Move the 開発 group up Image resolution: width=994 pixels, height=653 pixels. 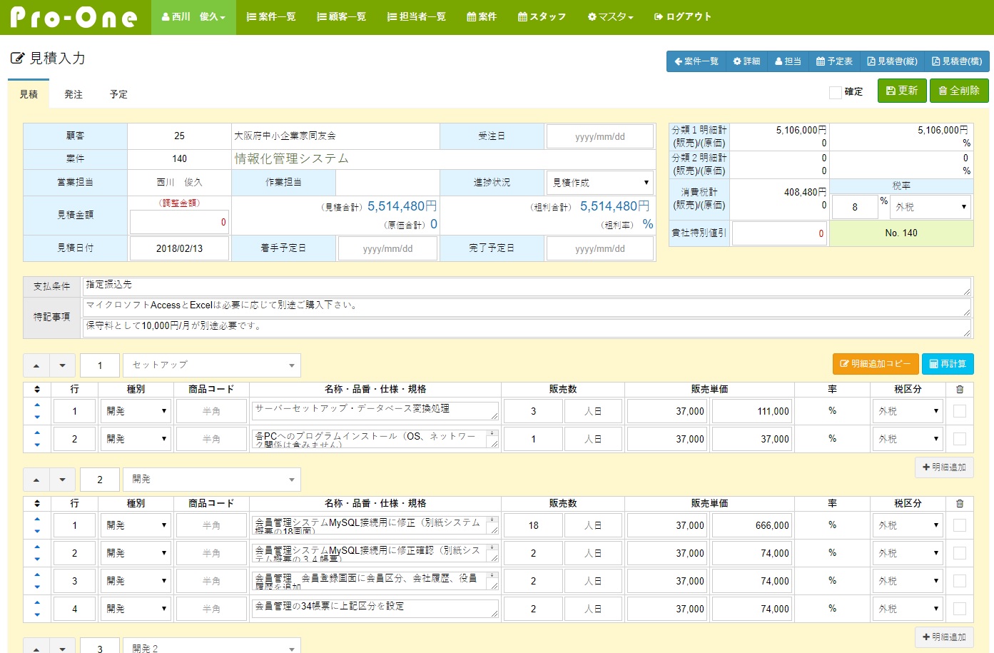(36, 480)
